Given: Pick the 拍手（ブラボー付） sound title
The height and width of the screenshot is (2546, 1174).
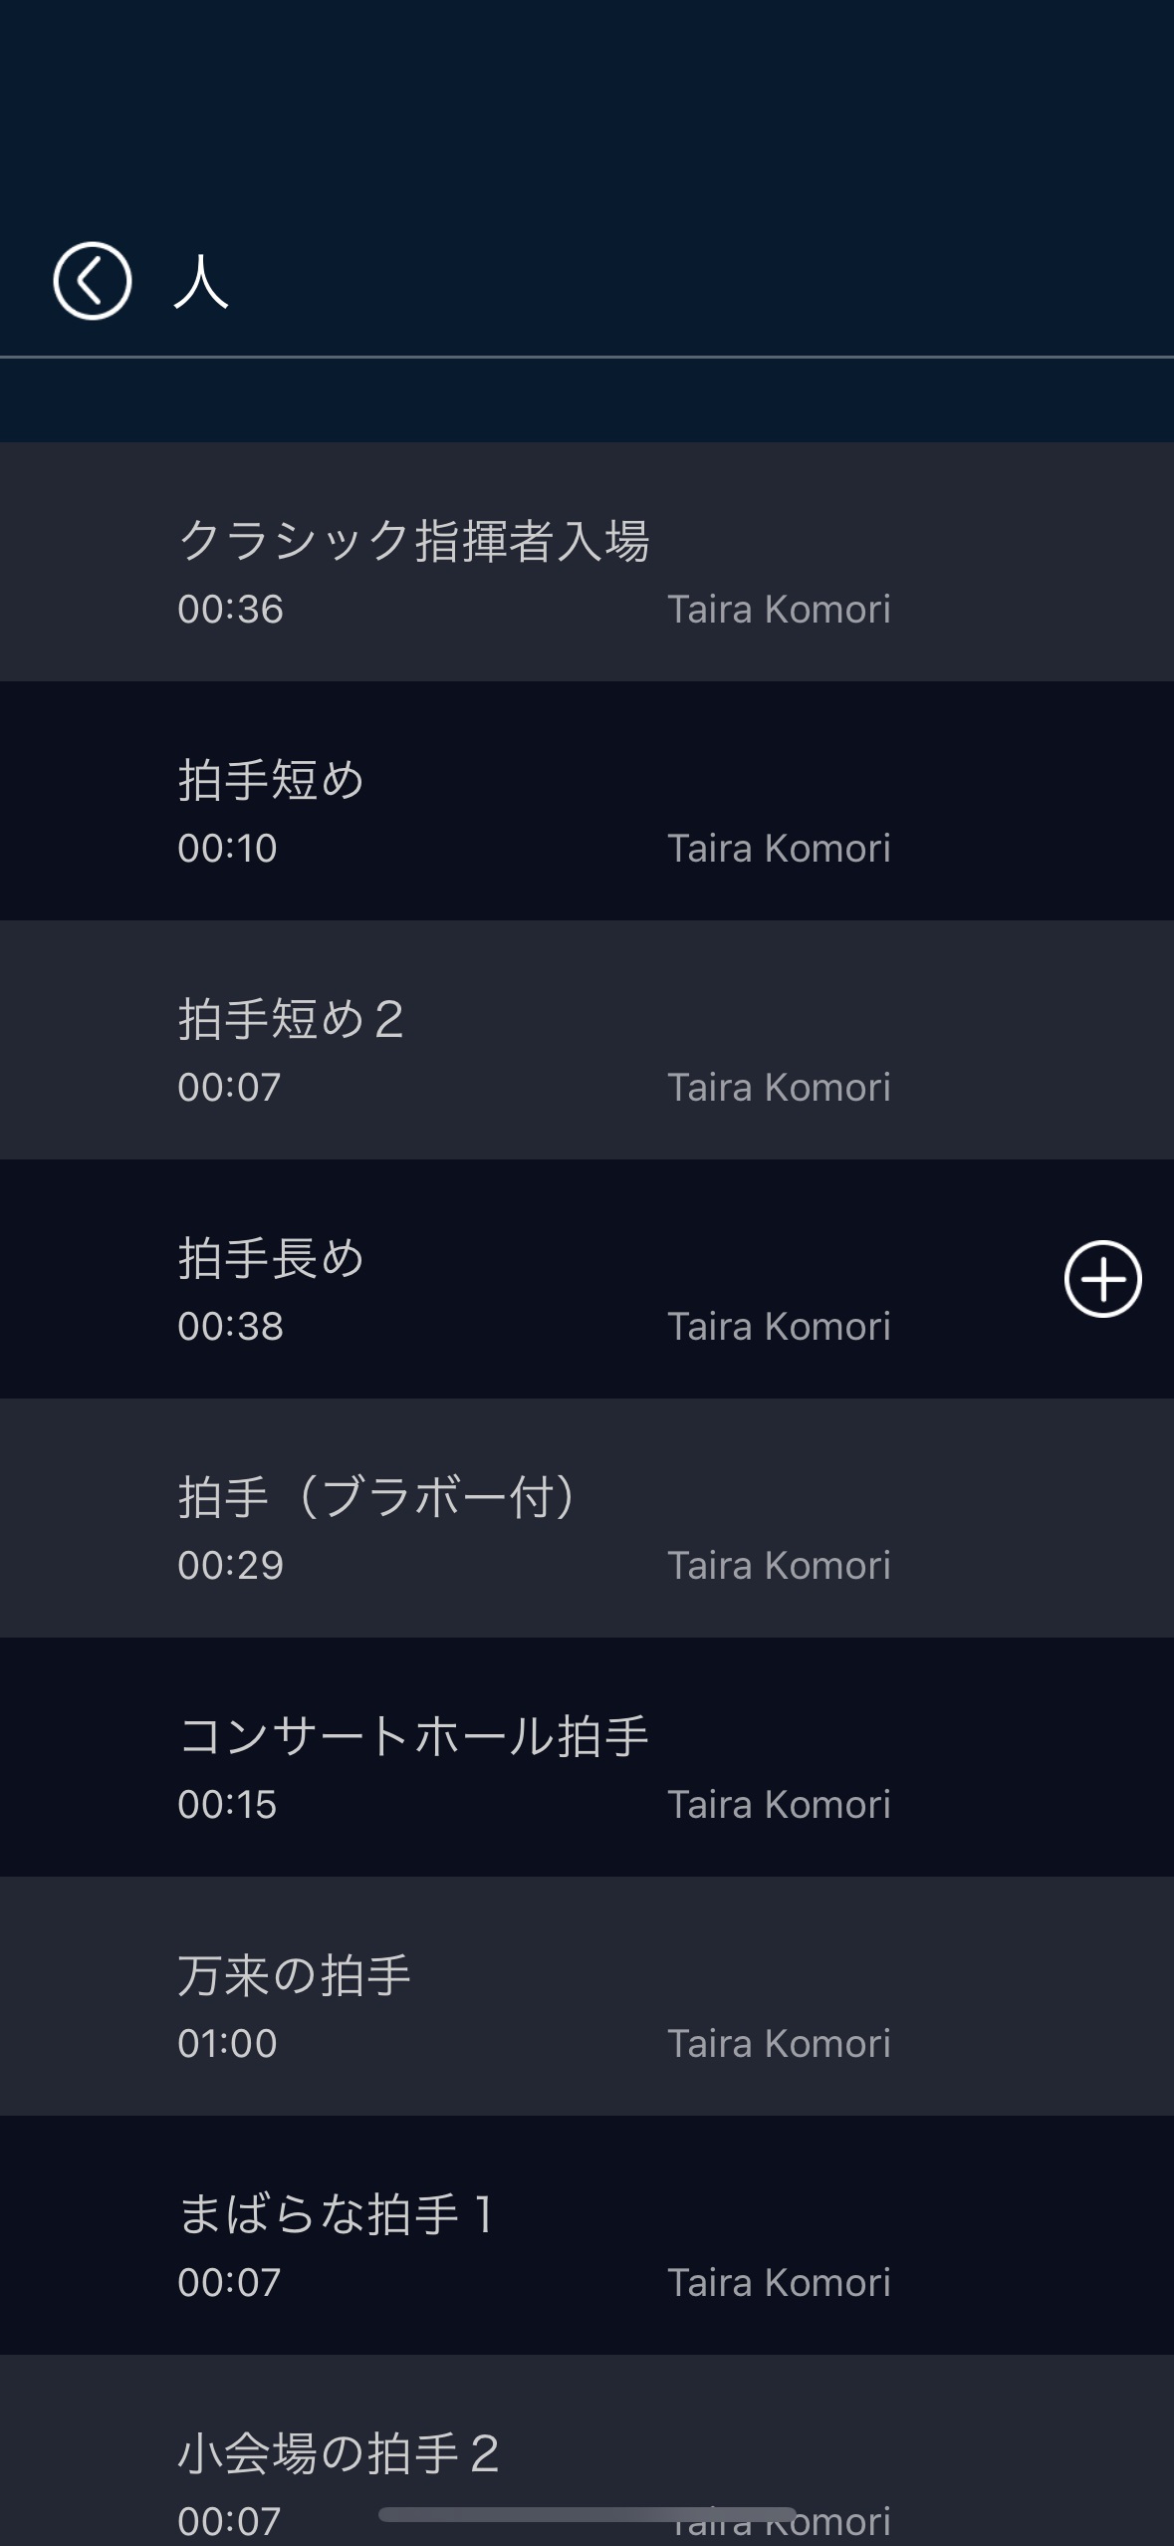Looking at the screenshot, I should 376,1497.
